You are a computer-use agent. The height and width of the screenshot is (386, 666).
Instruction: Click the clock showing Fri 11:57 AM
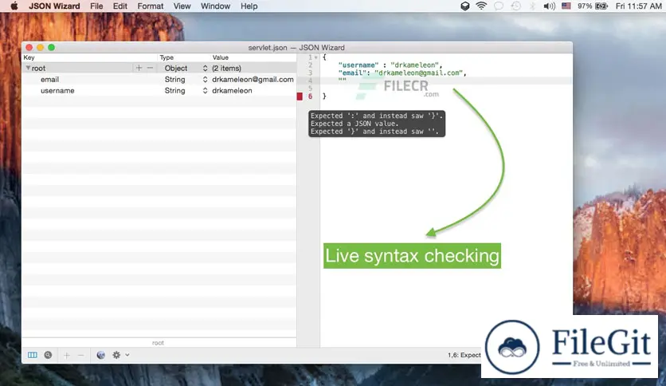click(638, 6)
